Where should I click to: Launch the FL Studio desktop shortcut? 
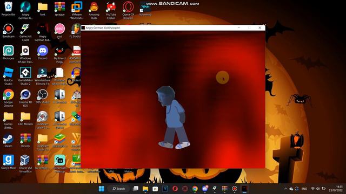point(76,31)
